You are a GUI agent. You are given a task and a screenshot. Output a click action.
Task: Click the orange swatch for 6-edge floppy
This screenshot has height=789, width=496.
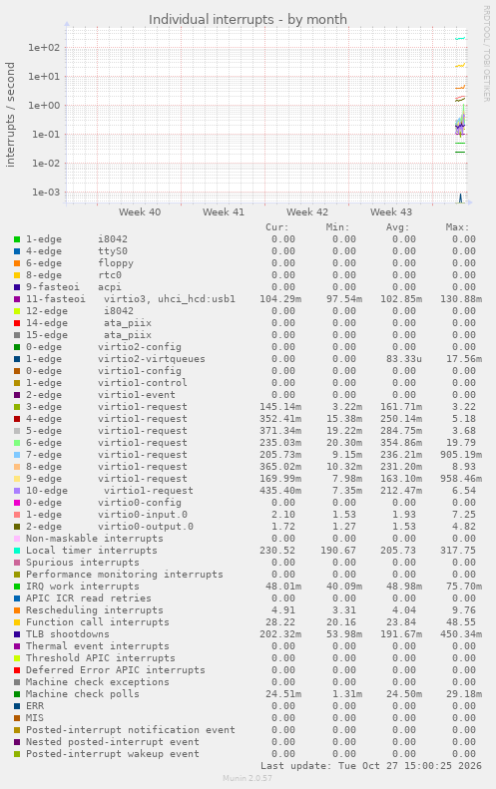point(17,263)
